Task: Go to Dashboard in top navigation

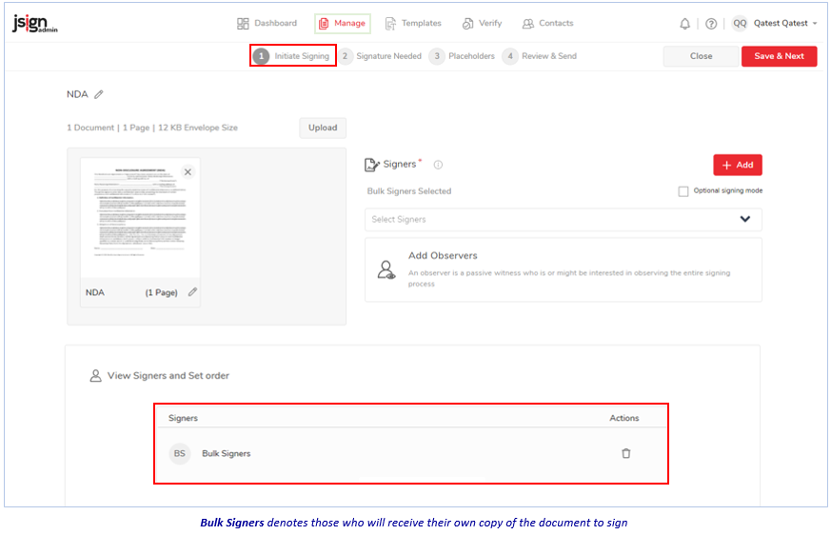Action: pyautogui.click(x=267, y=24)
